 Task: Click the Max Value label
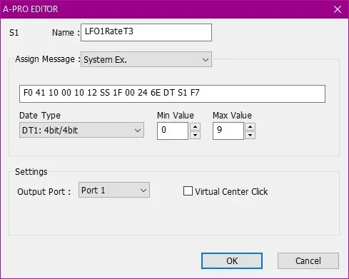tap(232, 116)
